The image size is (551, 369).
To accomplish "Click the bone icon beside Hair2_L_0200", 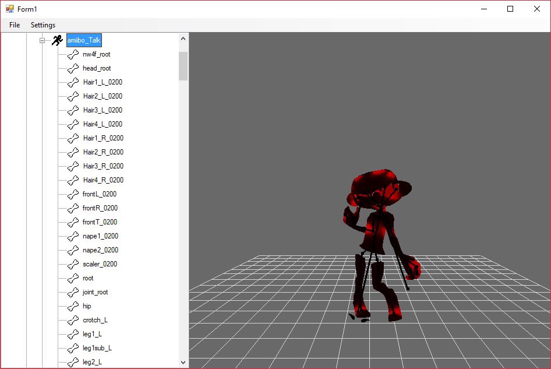I will pyautogui.click(x=73, y=96).
